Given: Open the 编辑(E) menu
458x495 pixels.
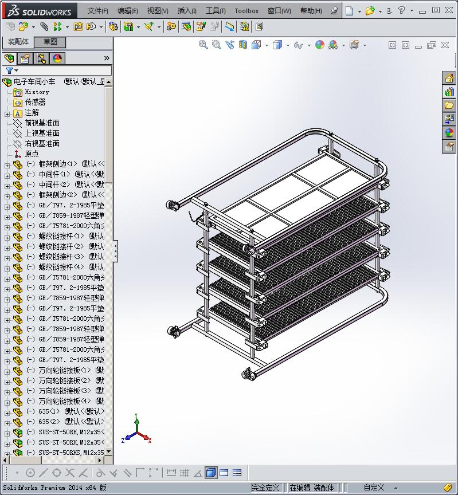Looking at the screenshot, I should click(128, 11).
